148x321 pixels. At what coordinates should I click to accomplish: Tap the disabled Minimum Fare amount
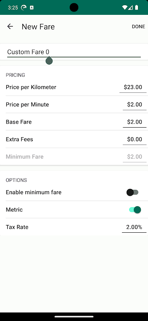point(134,157)
